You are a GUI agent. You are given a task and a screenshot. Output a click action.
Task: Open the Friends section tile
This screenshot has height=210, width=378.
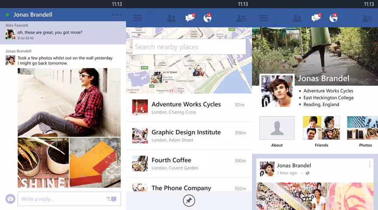coord(322,132)
